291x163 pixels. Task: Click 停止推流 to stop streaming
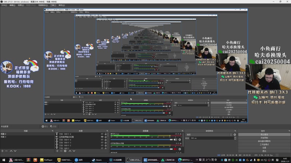[264, 134]
